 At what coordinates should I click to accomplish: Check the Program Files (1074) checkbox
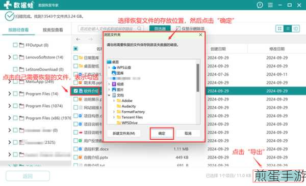click(15, 106)
